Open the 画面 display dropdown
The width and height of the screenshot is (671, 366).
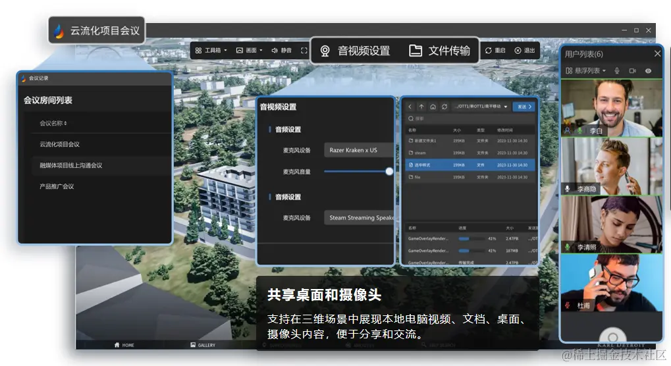tap(250, 51)
